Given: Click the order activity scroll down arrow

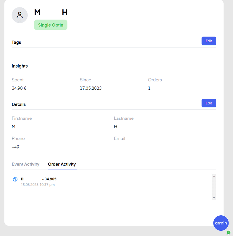Looking at the screenshot, I should tap(214, 198).
